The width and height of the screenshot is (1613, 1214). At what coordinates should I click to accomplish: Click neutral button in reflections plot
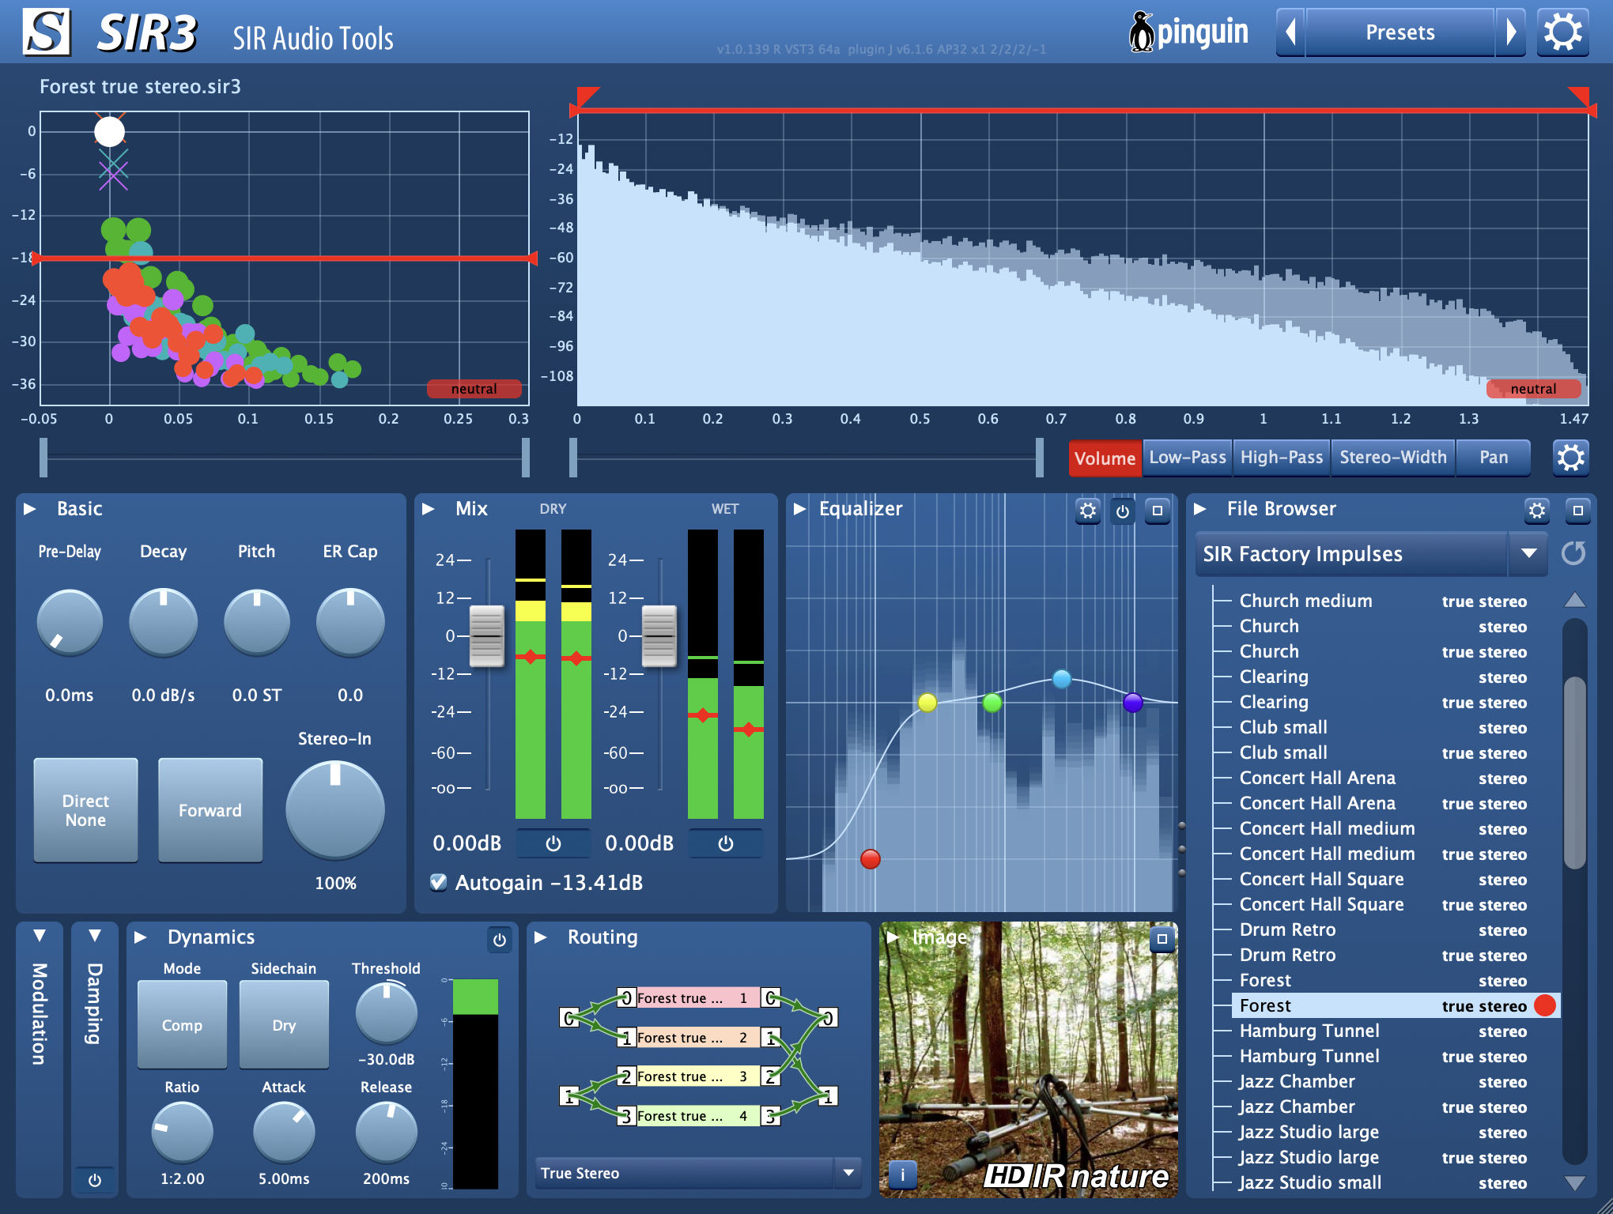474,389
